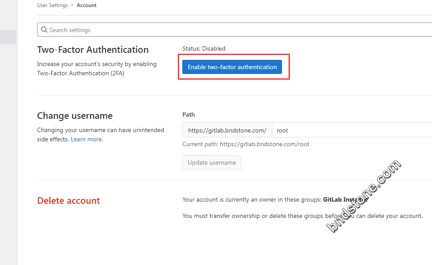Enable two-factor authentication

(x=232, y=67)
